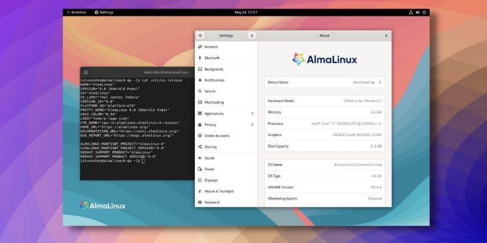Select Sharing in Settings sidebar
Screen dimensions: 487x243
[x=226, y=146]
